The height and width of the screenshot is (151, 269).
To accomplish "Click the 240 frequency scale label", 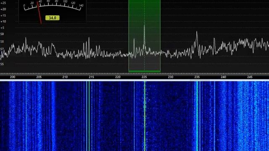I will point(223,77).
